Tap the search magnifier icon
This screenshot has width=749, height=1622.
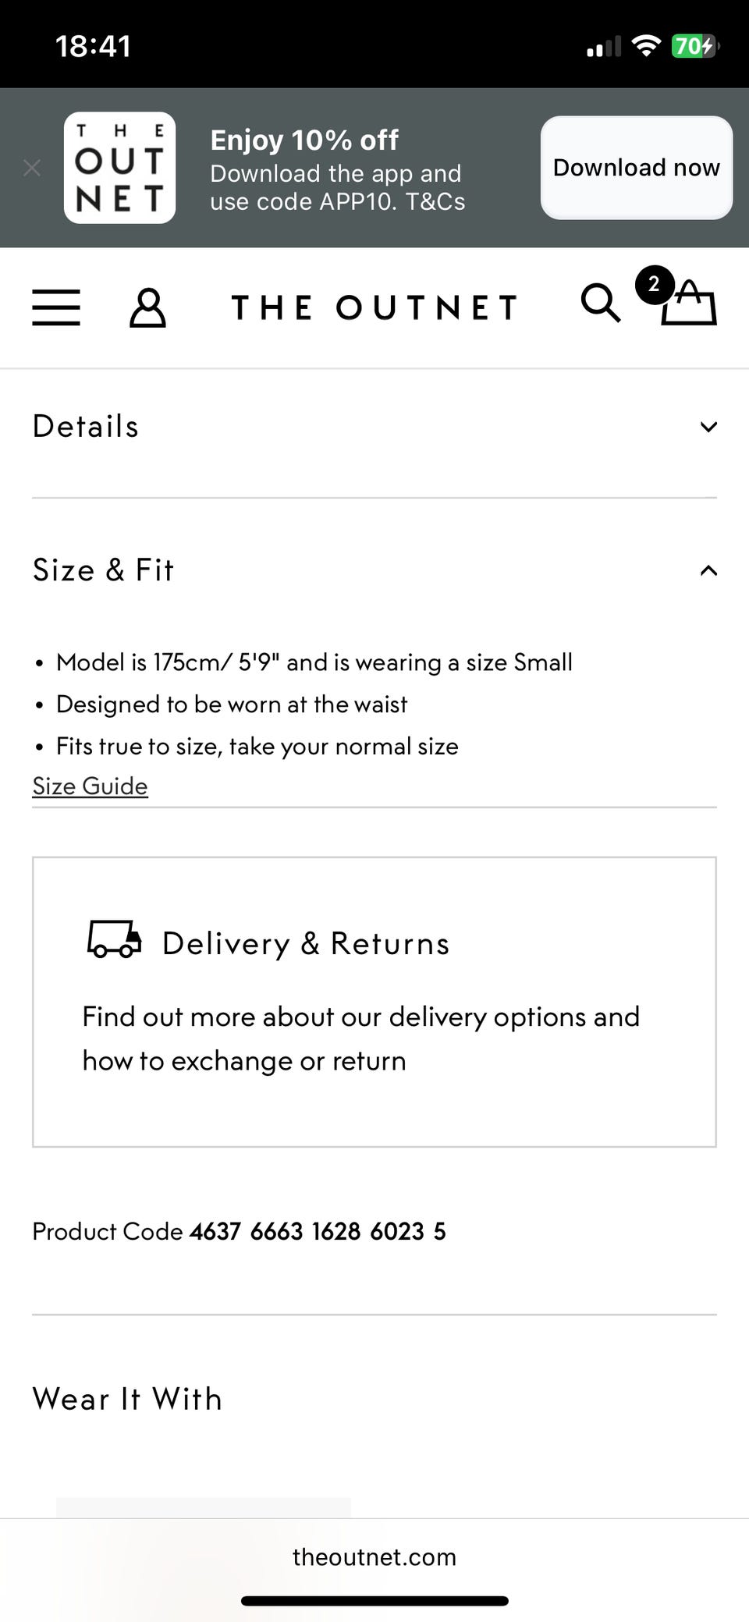click(600, 303)
